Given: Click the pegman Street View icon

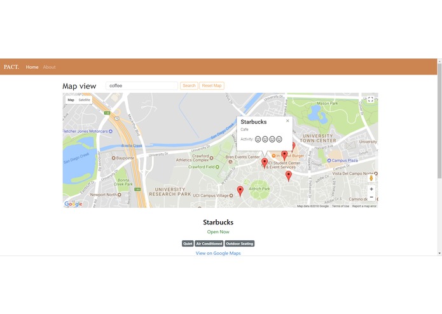Looking at the screenshot, I should (371, 178).
